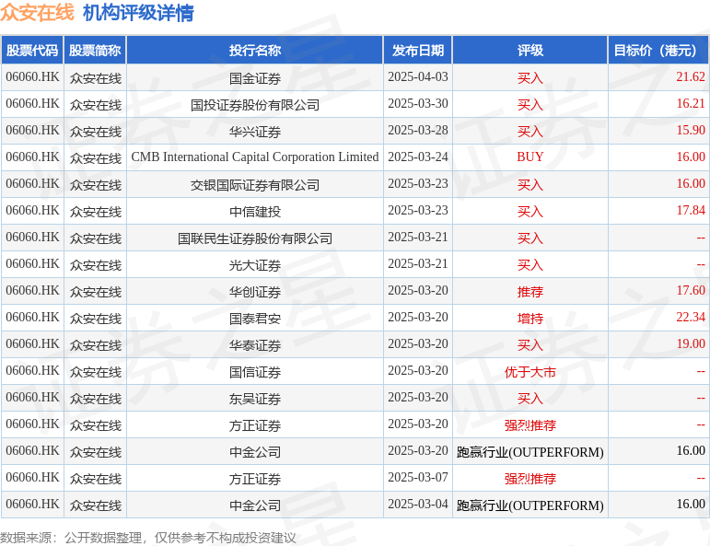Click the date 2025-03-24
710x546 pixels.
coord(418,157)
